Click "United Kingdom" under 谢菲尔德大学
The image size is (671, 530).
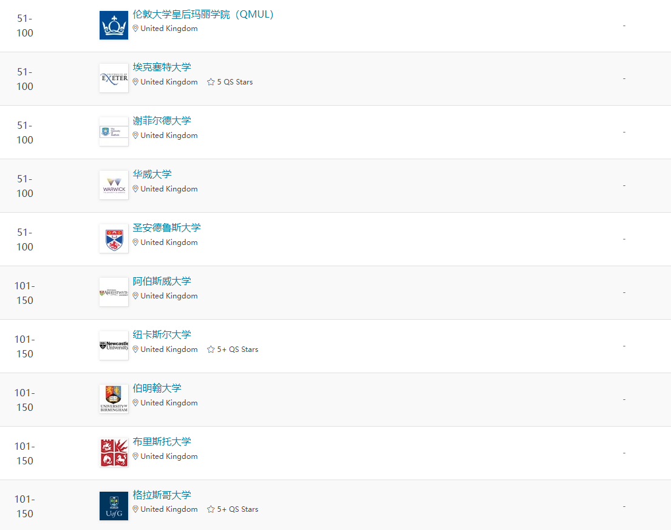[x=169, y=136]
